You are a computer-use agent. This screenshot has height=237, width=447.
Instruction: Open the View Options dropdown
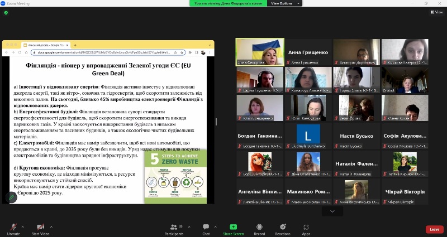pyautogui.click(x=283, y=3)
